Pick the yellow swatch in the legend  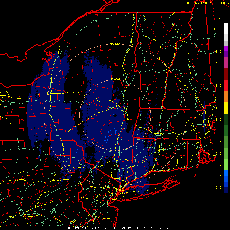226,108
